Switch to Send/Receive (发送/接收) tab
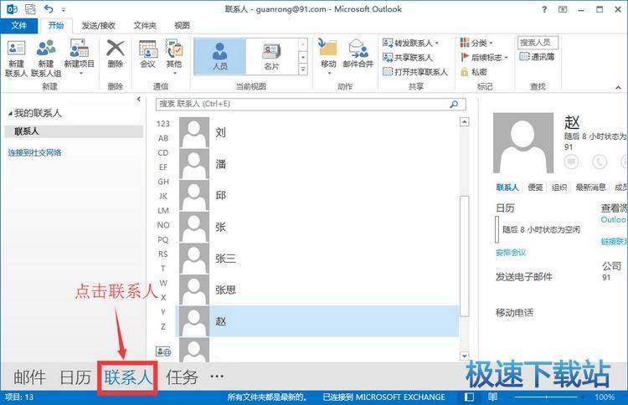The height and width of the screenshot is (405, 628). pyautogui.click(x=99, y=26)
